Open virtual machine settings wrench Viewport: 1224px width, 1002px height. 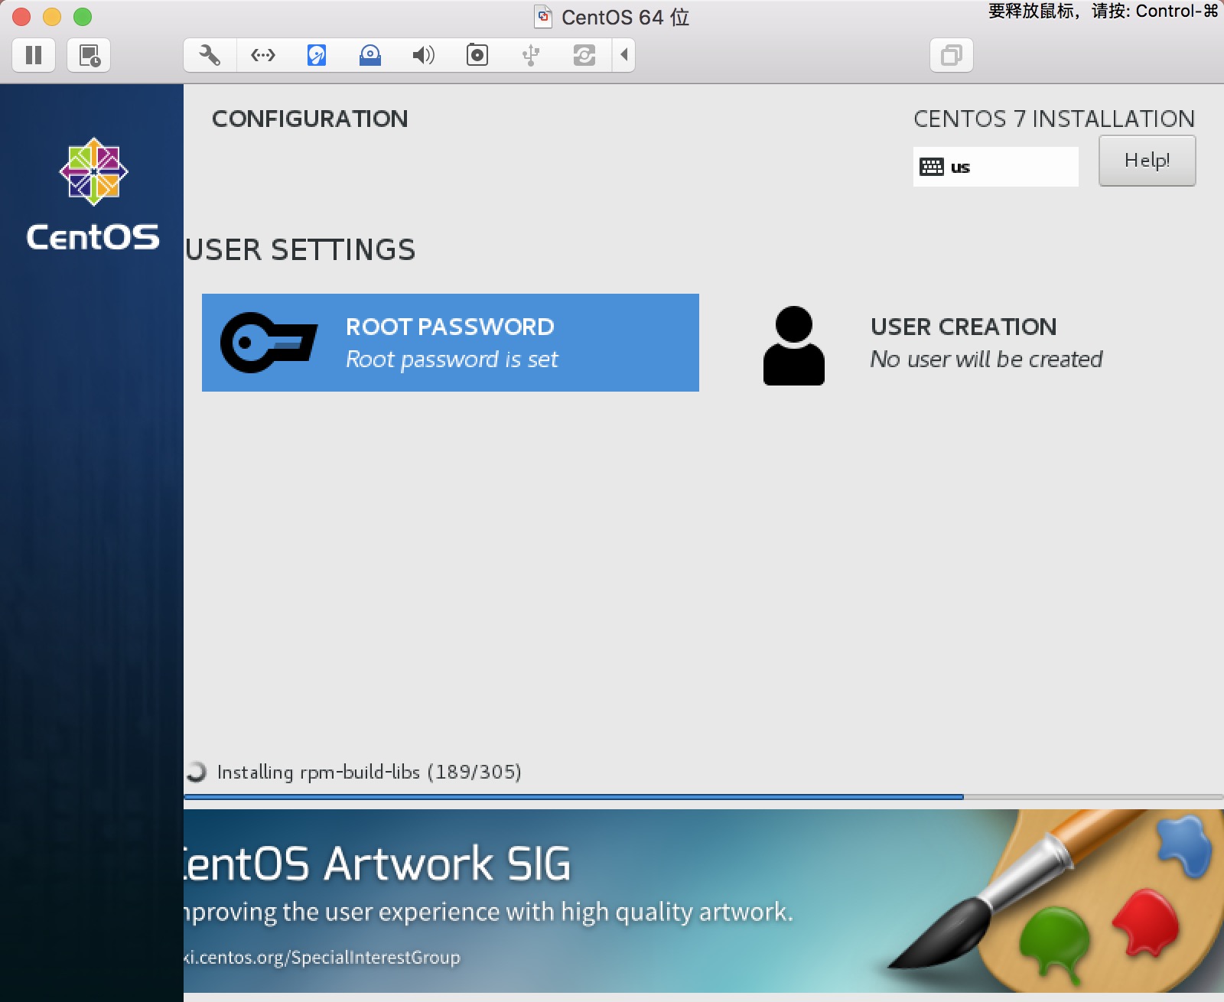tap(210, 55)
